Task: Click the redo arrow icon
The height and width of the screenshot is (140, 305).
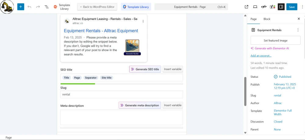Action: click(x=38, y=7)
